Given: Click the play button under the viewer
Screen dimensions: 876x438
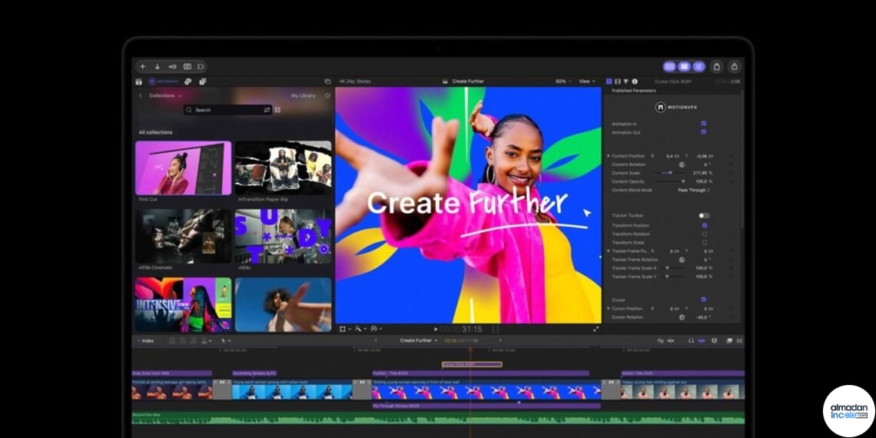Looking at the screenshot, I should [x=436, y=330].
